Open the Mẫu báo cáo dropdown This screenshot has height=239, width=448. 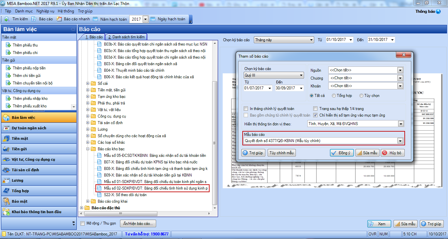400,141
